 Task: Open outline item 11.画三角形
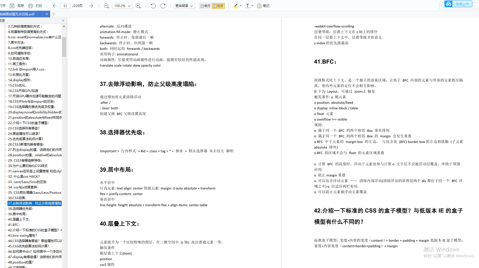[x=17, y=64]
